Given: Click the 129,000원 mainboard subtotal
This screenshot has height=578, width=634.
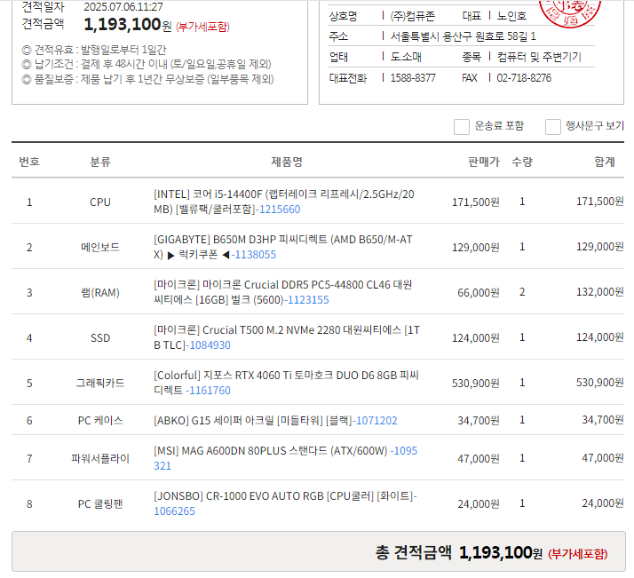Looking at the screenshot, I should coord(599,247).
